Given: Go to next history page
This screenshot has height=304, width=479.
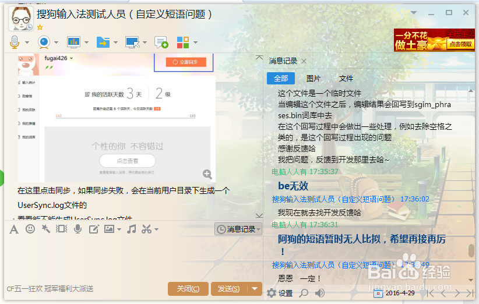Looking at the screenshot, I should 457,294.
